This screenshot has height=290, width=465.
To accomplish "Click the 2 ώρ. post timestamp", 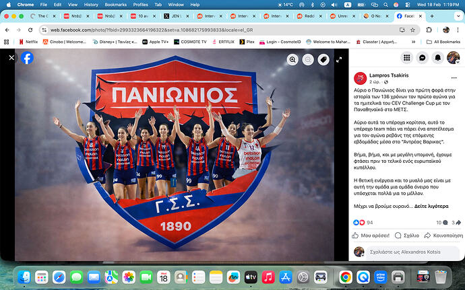I will [x=375, y=82].
